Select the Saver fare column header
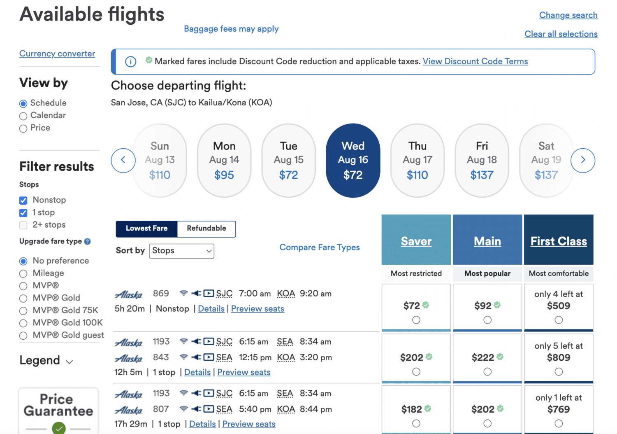Viewport: 617px width, 434px height. pyautogui.click(x=416, y=241)
